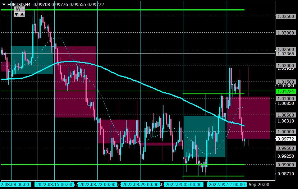Select the 1.02365 horizontal line label
This screenshot has height=189, width=298.
[x=286, y=54]
